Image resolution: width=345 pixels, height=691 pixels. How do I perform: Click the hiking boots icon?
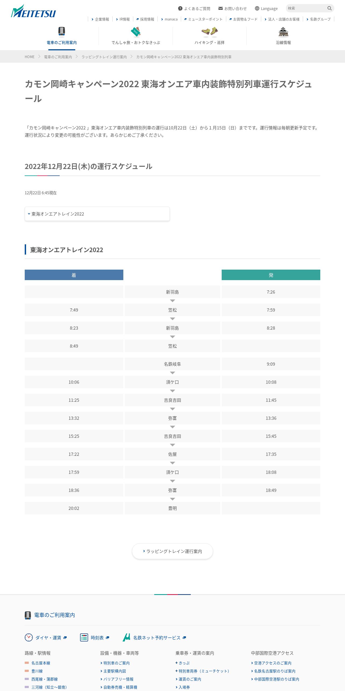[x=210, y=32]
